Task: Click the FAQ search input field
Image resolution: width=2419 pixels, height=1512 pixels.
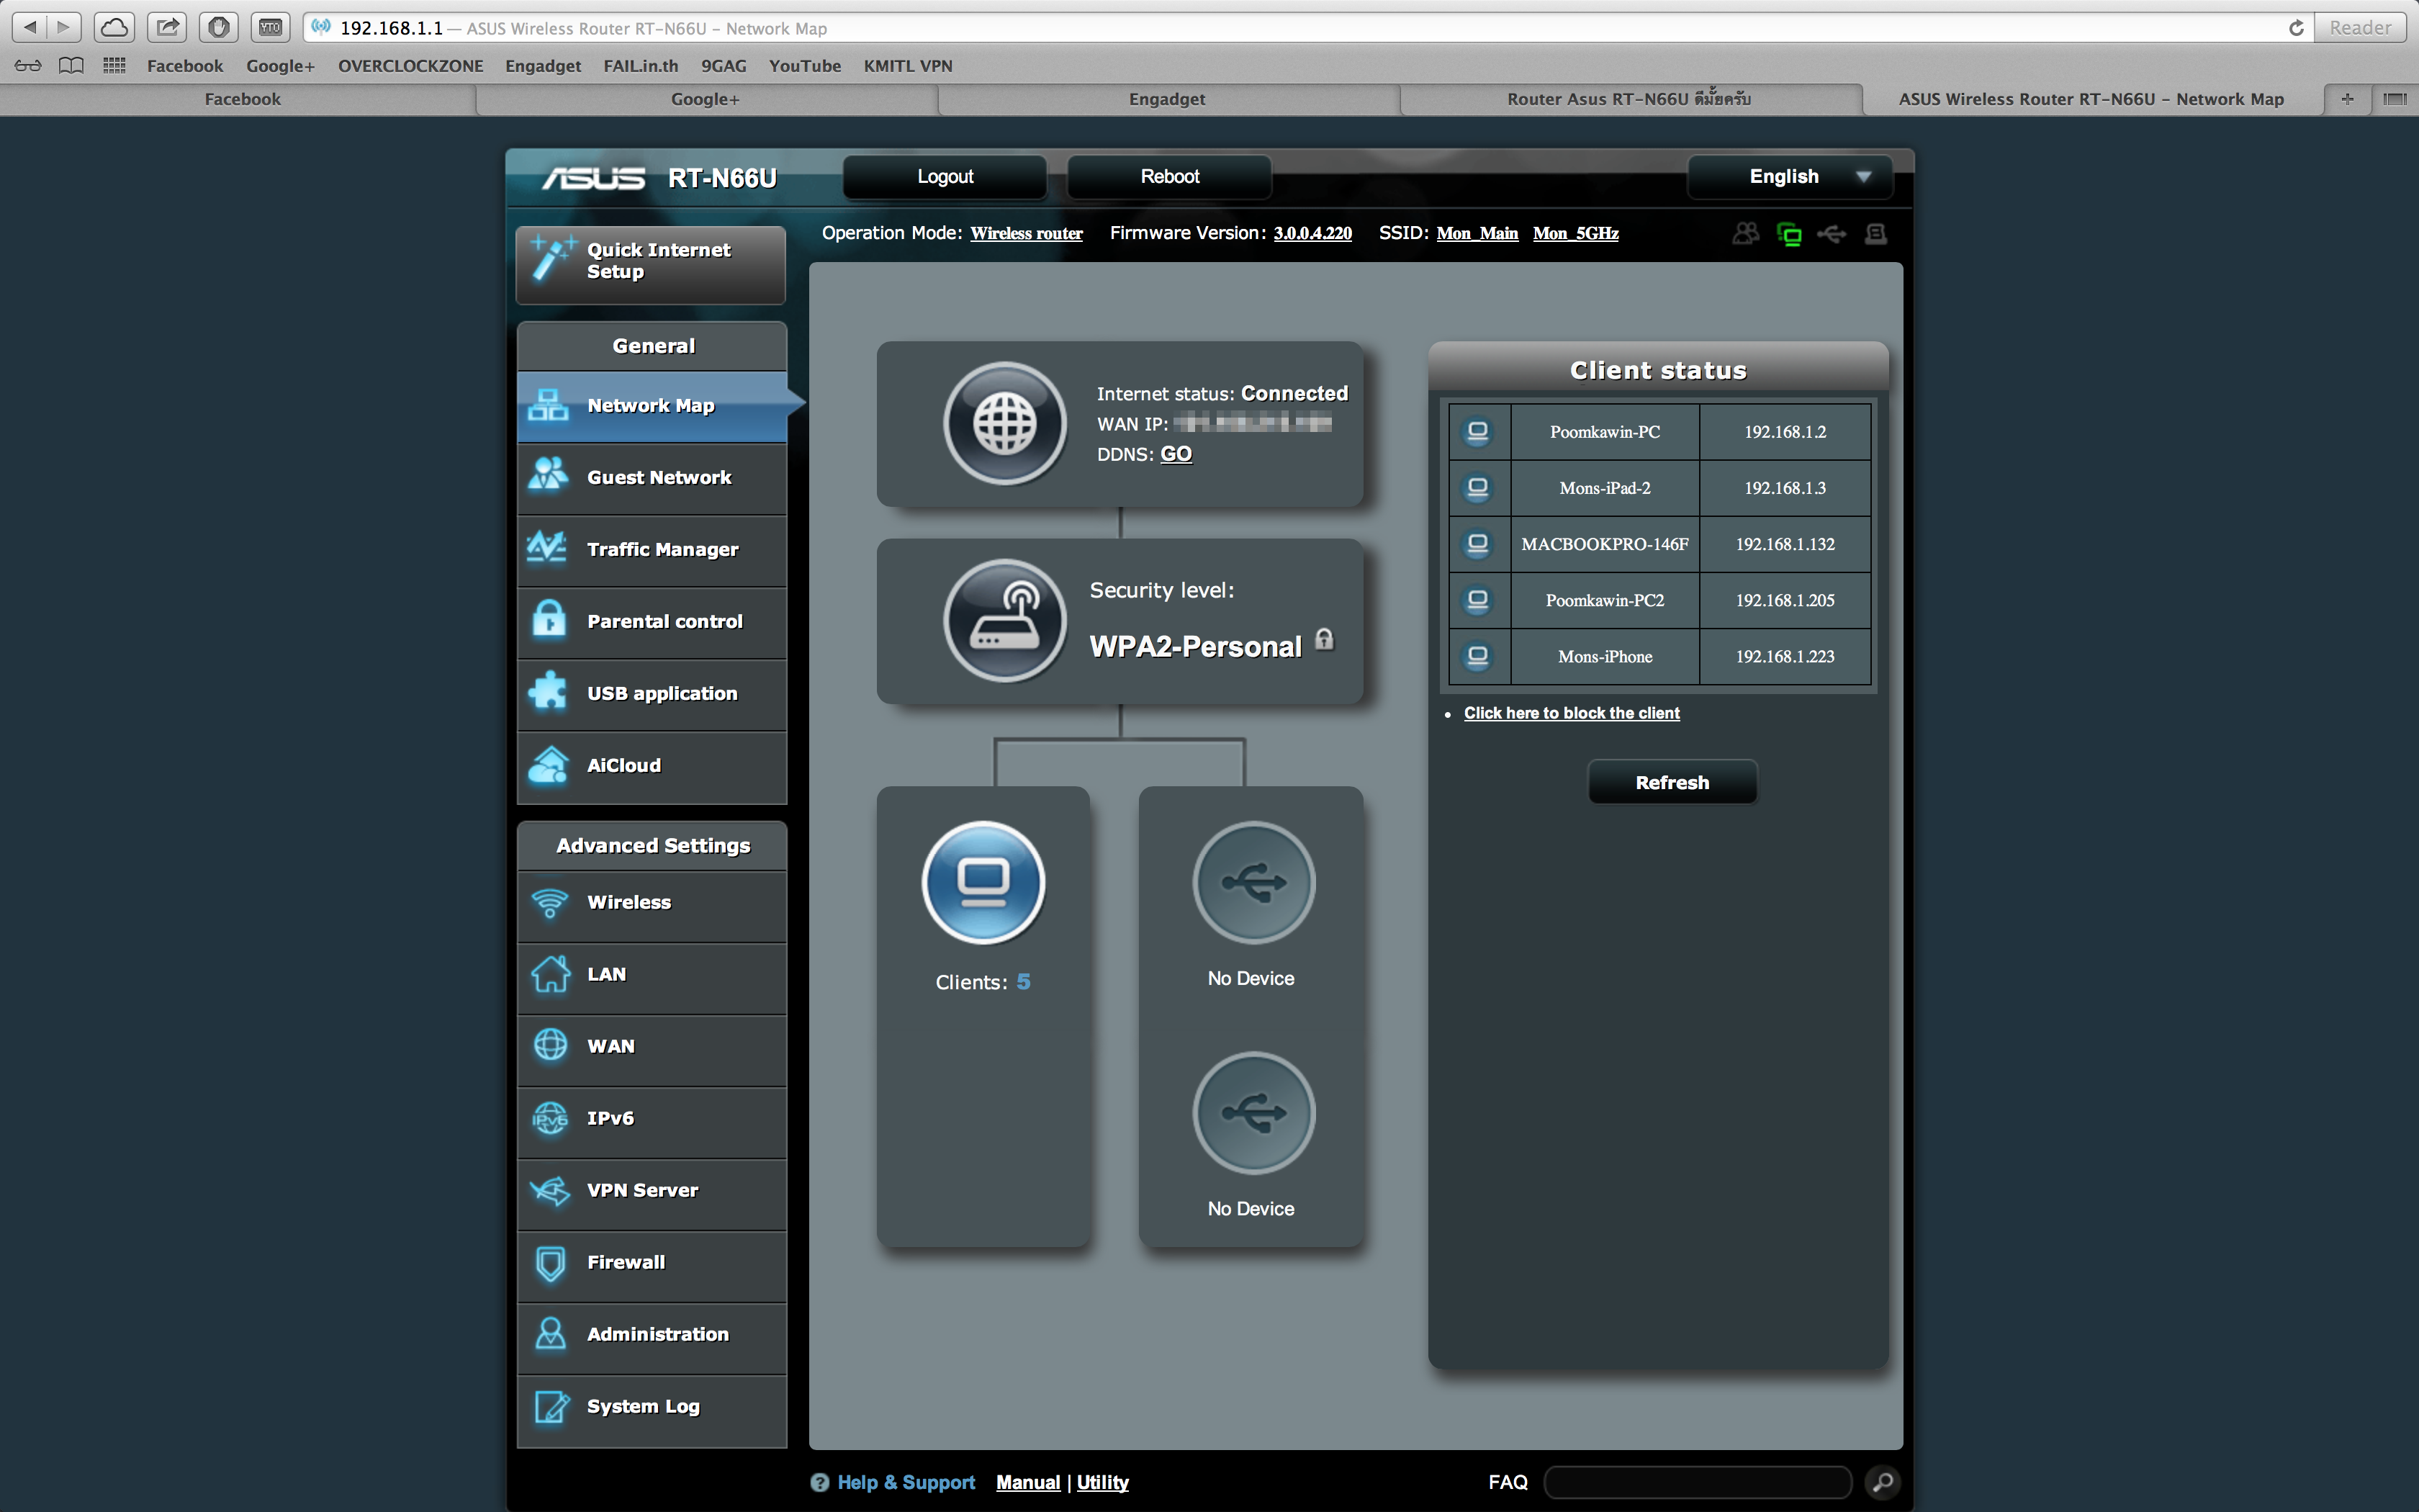Action: (x=1698, y=1482)
